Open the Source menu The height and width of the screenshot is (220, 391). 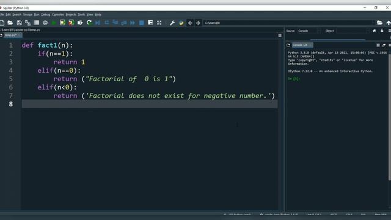click(27, 15)
